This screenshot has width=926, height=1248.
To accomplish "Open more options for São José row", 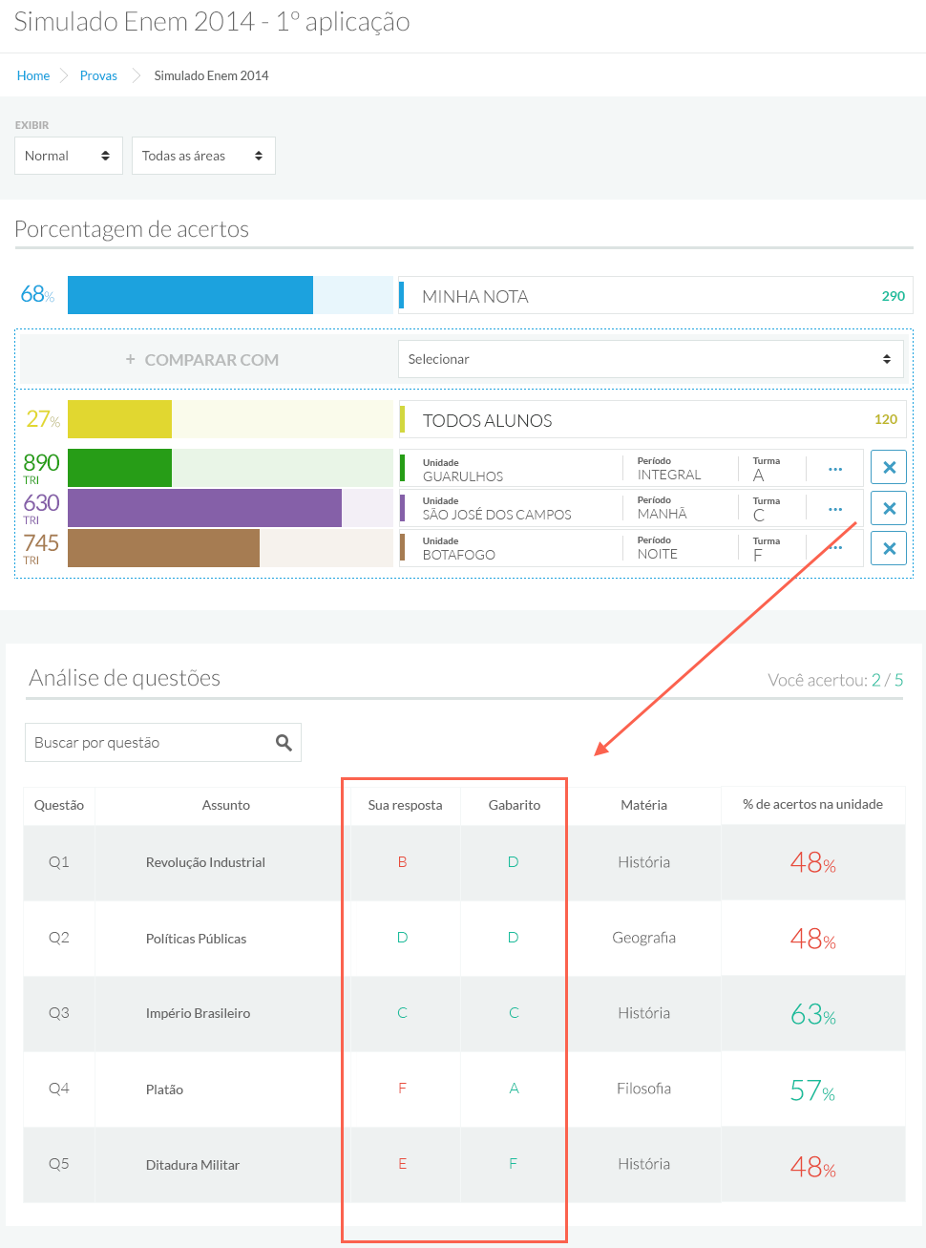I will [835, 509].
